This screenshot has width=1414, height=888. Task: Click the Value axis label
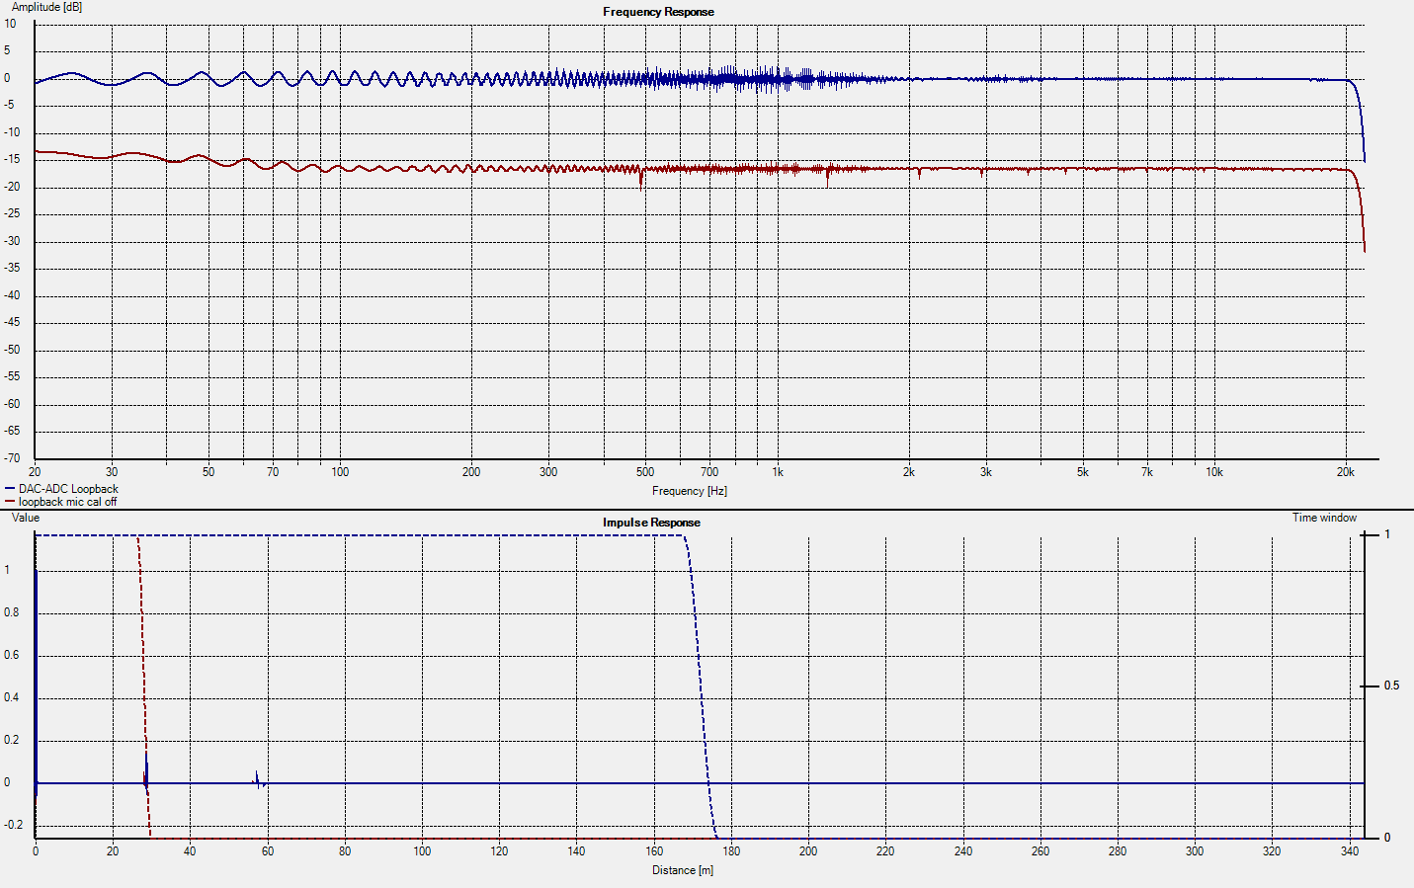[x=26, y=518]
